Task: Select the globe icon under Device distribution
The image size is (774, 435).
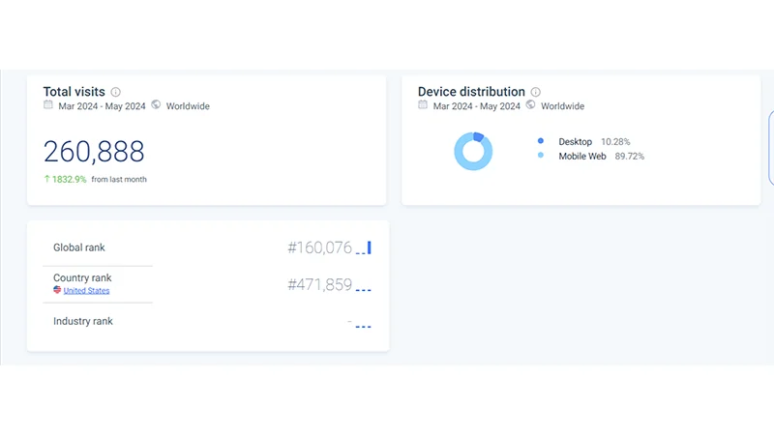Action: [x=530, y=104]
